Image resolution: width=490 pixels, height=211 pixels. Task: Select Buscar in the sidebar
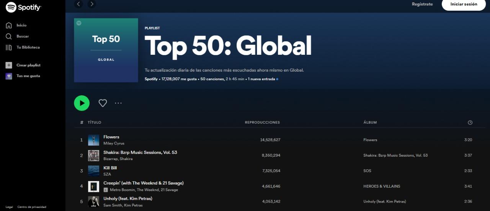23,36
